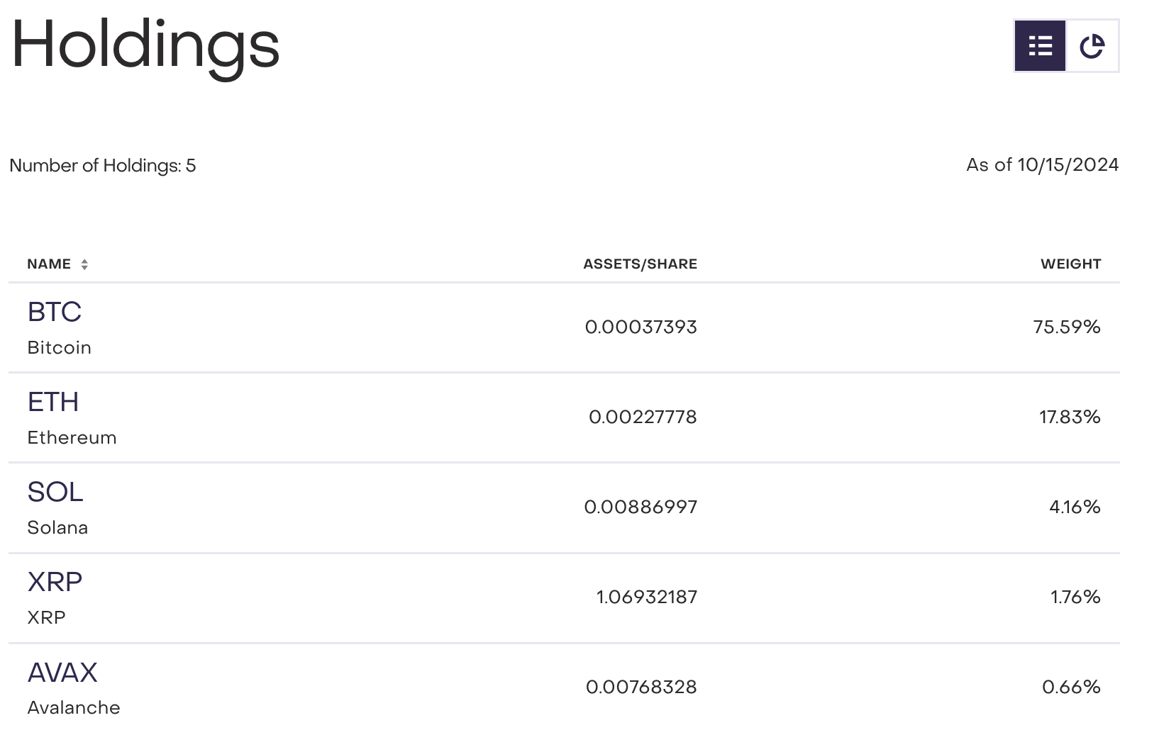Select the Ethereum name label
Image resolution: width=1159 pixels, height=730 pixels.
click(72, 438)
